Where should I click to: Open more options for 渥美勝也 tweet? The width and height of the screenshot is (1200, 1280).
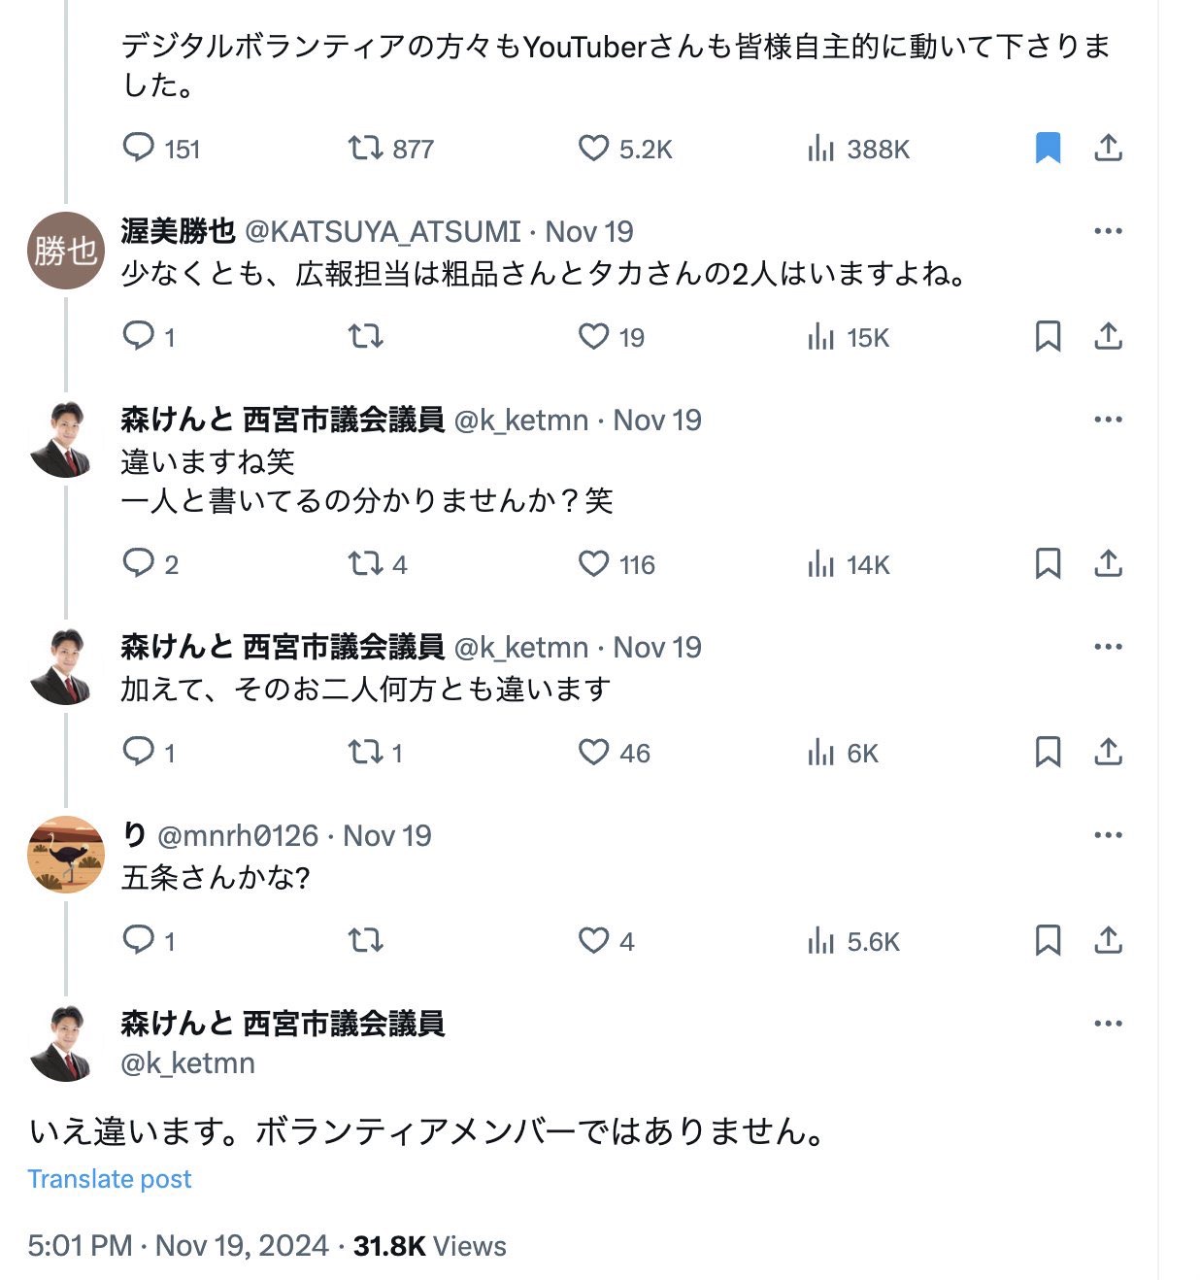(1108, 231)
